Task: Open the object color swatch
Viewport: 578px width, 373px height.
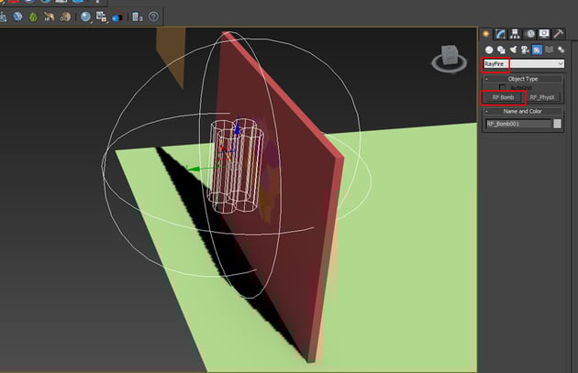Action: click(558, 124)
